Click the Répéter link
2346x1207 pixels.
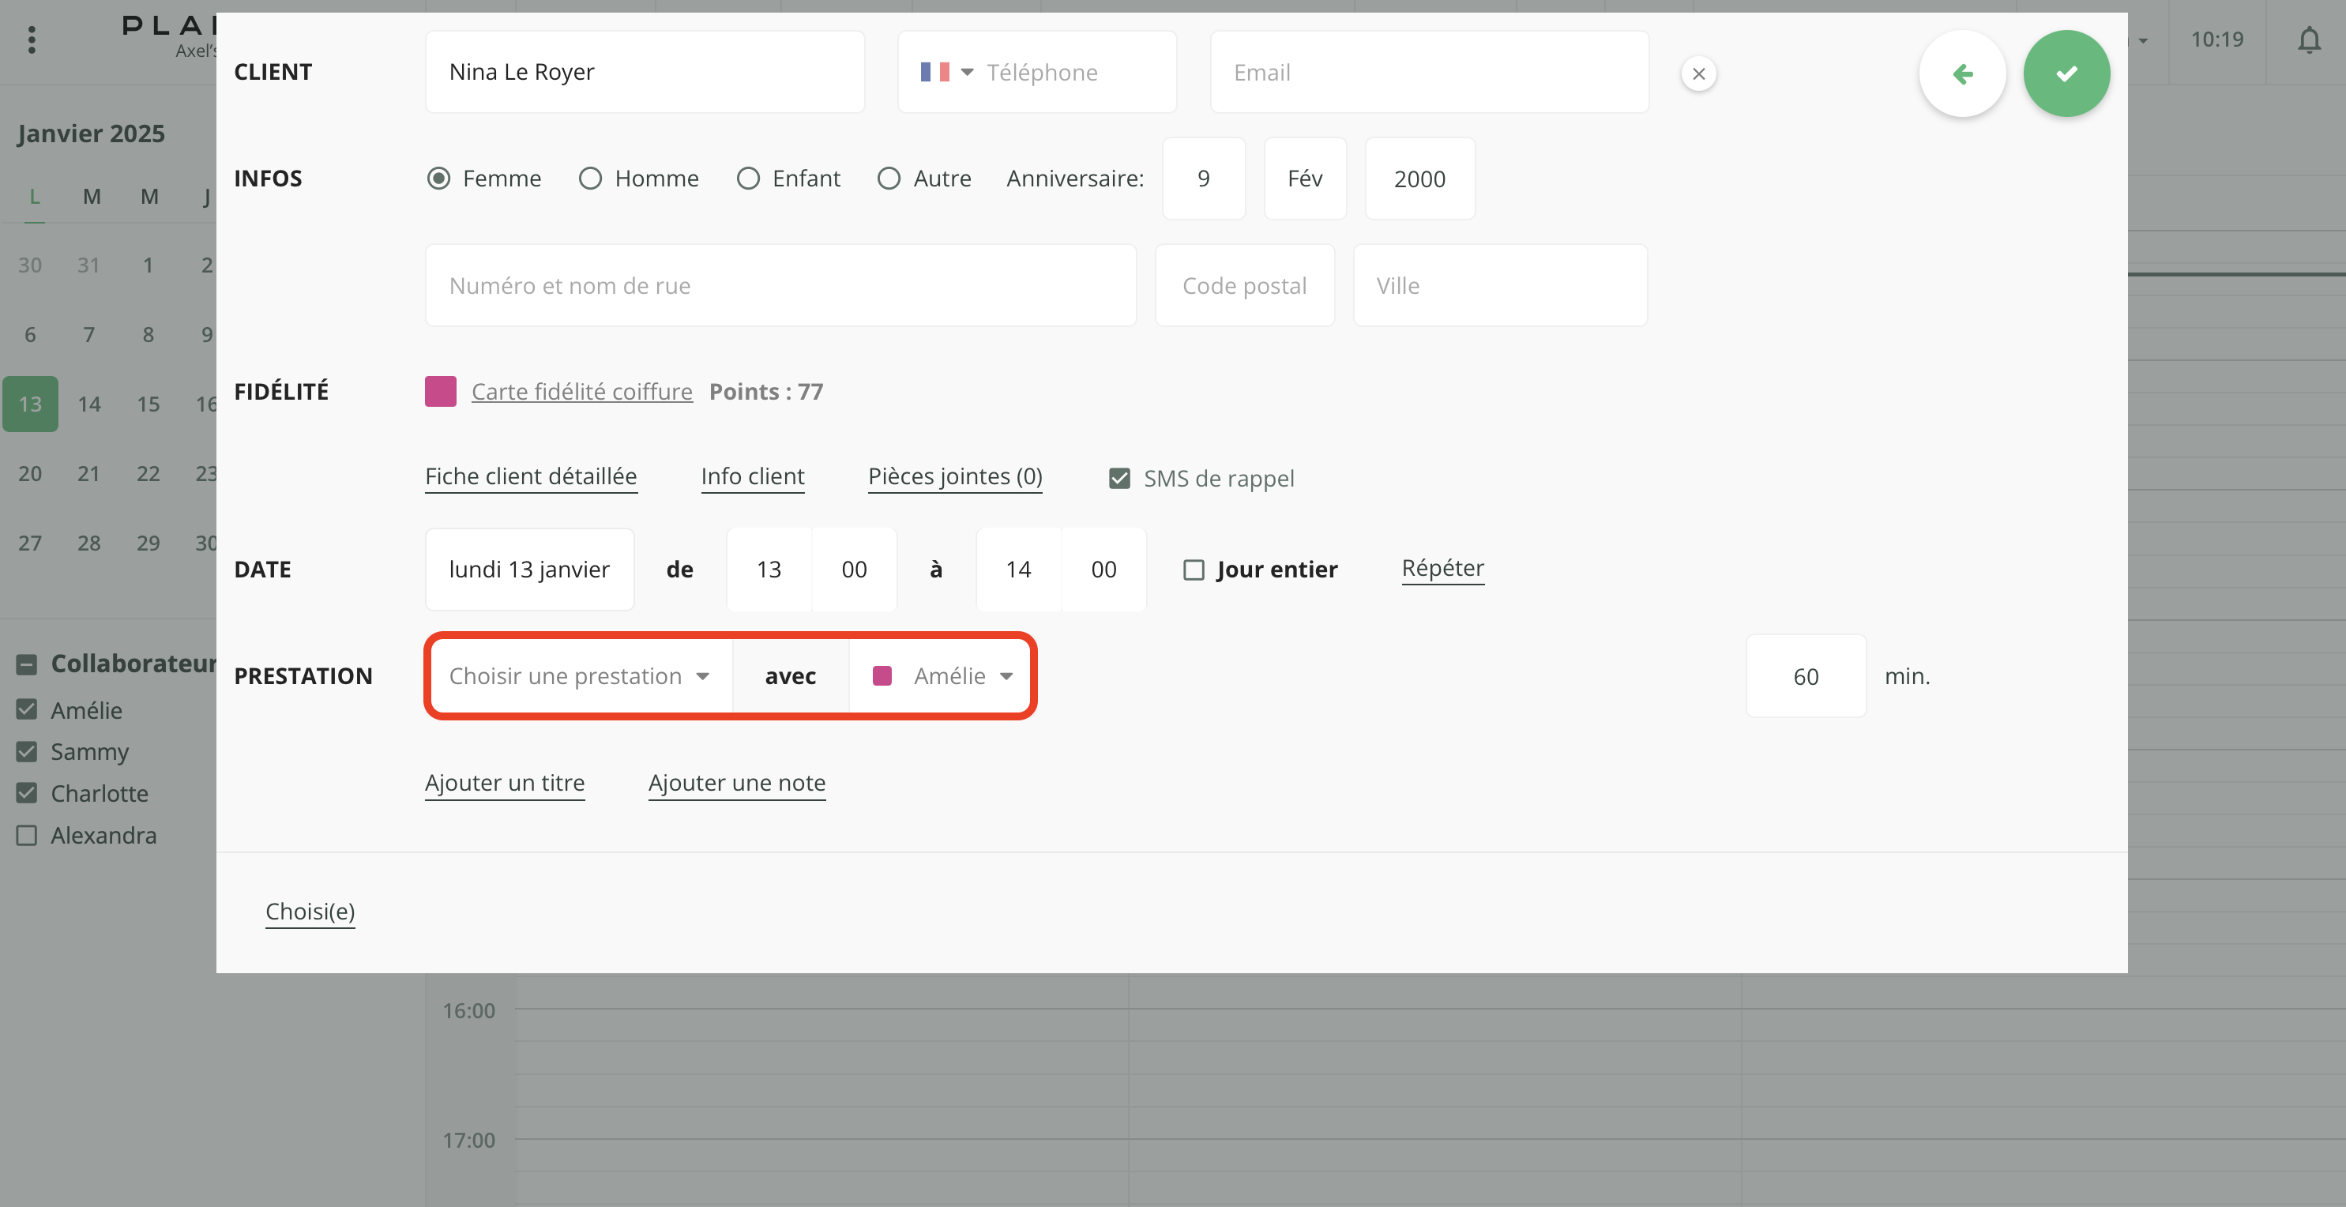pyautogui.click(x=1442, y=569)
